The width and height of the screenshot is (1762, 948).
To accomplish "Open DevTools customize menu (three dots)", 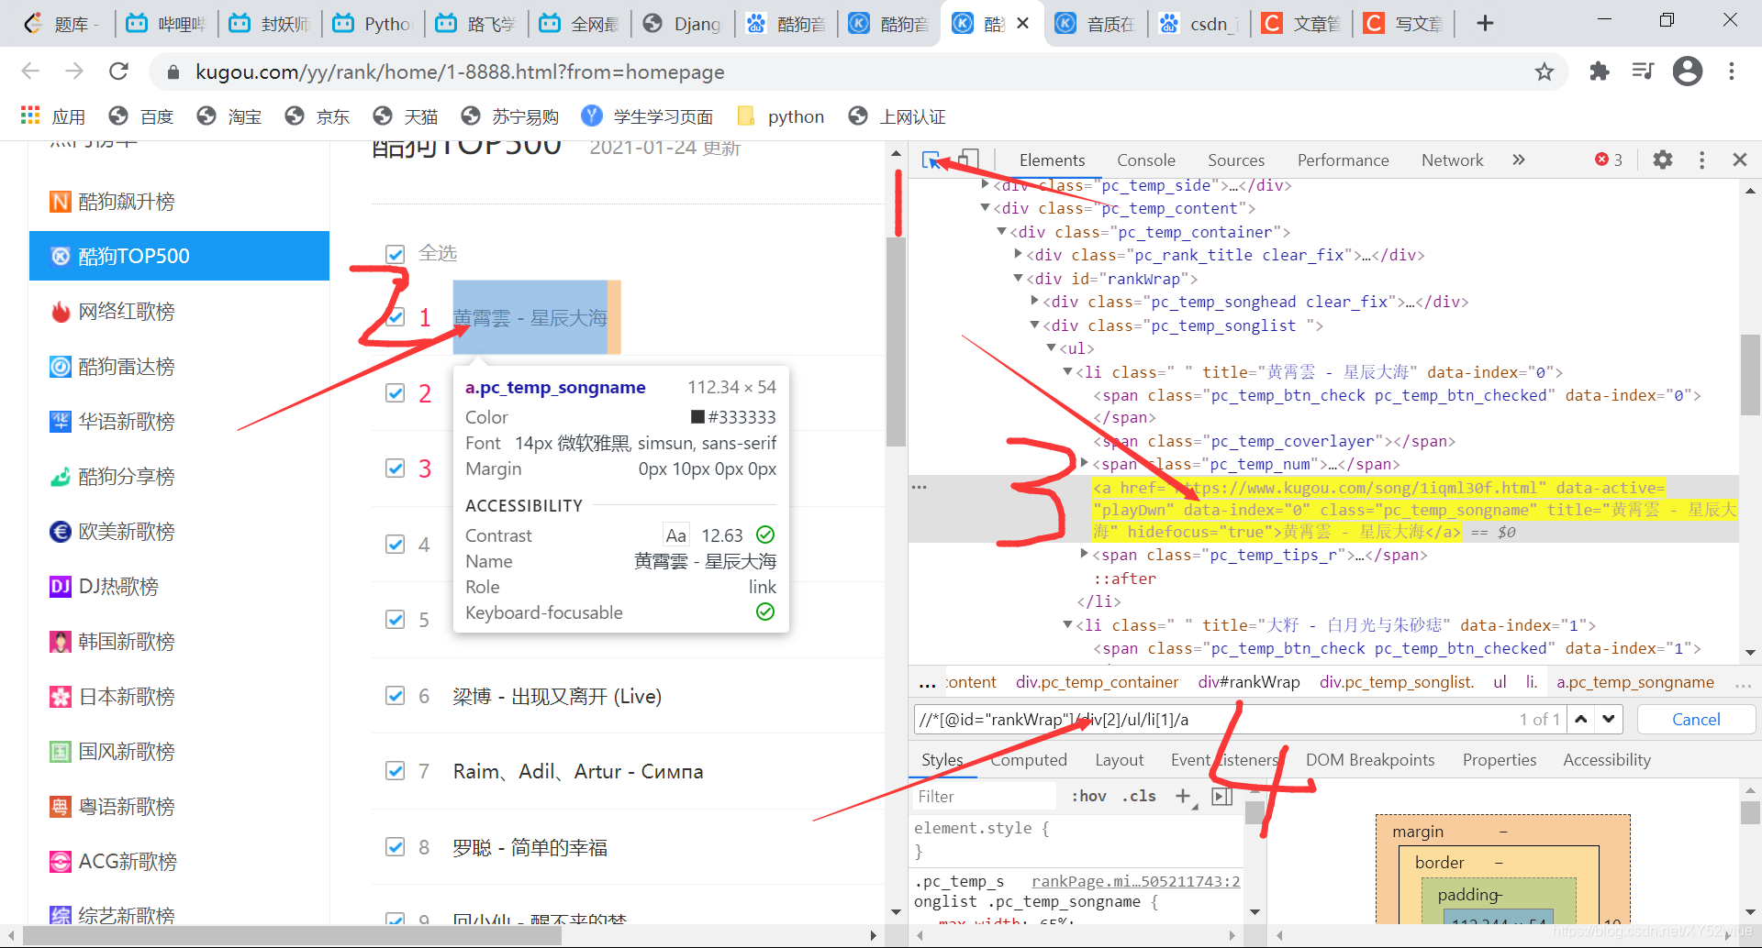I will click(x=1701, y=160).
